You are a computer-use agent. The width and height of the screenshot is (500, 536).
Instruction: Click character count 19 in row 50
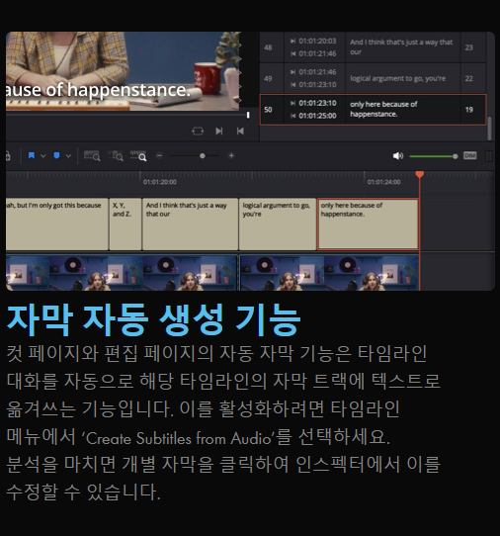[x=469, y=110]
